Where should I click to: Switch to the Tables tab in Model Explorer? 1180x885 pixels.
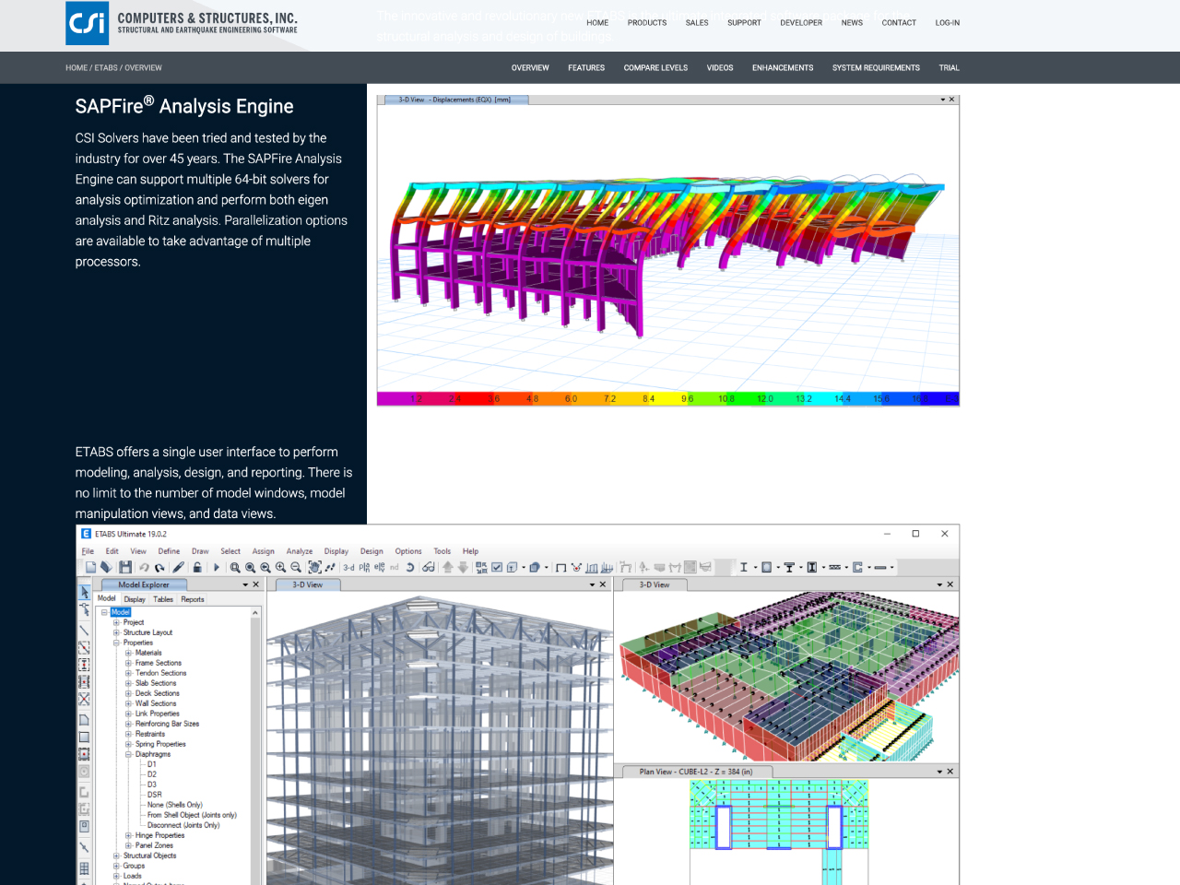(x=163, y=599)
